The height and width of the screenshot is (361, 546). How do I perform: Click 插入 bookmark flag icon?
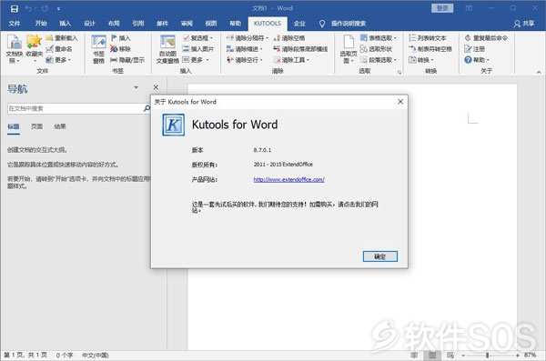[120, 38]
